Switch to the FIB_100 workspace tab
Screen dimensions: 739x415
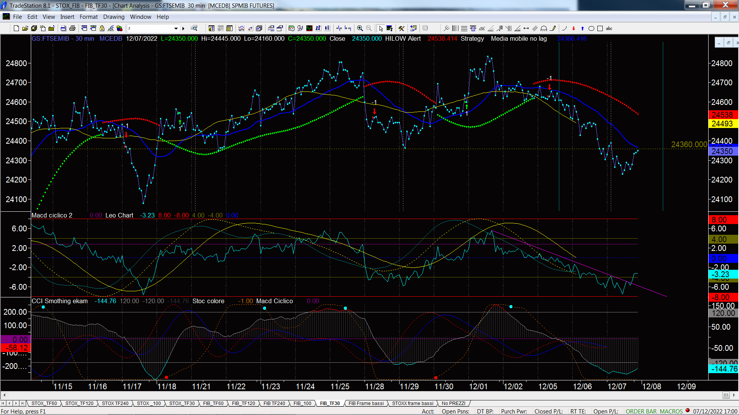(x=303, y=403)
